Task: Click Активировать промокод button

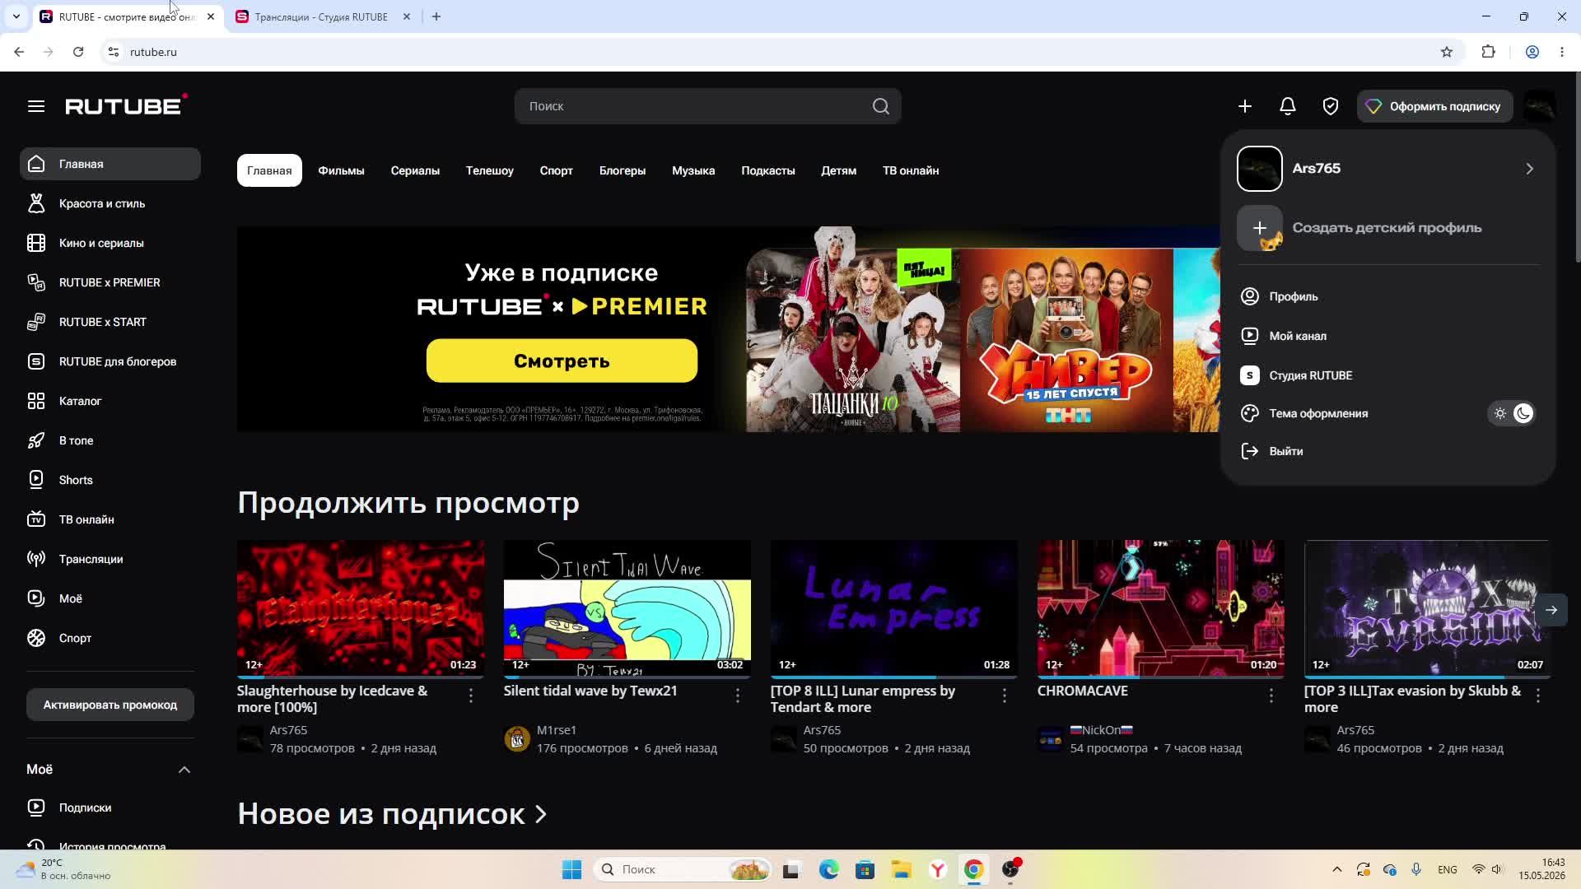Action: 110,705
